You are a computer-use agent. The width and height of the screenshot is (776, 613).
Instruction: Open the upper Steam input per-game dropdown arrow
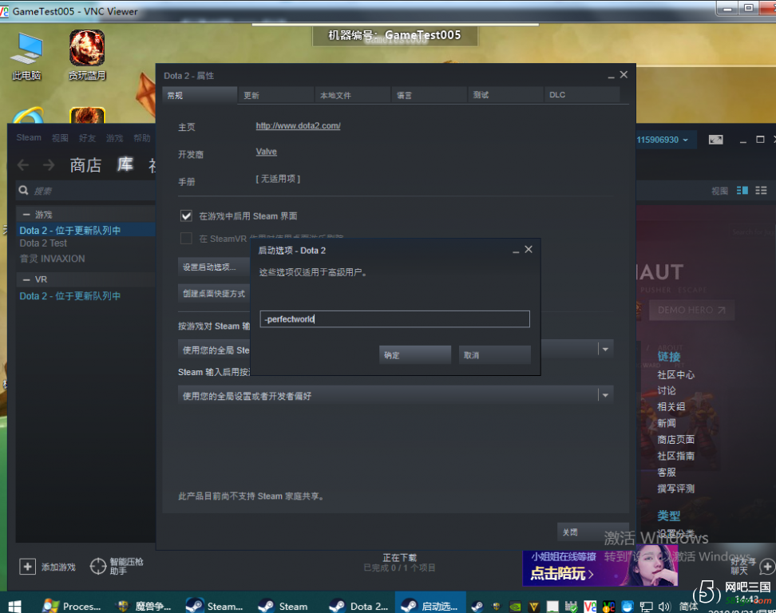(x=605, y=350)
